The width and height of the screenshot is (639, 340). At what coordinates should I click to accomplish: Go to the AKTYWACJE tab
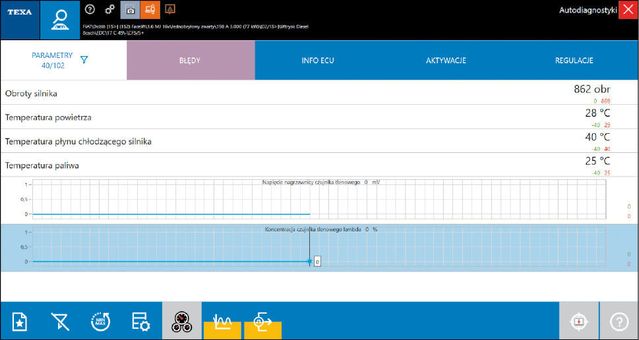pos(446,61)
